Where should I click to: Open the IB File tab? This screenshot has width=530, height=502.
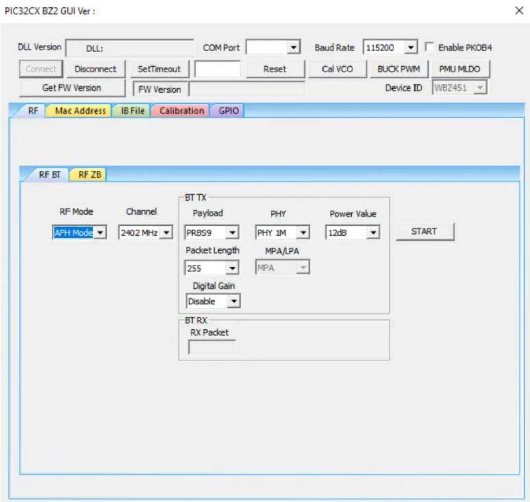[132, 111]
